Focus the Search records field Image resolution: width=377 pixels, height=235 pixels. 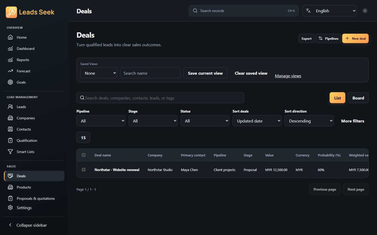click(x=243, y=11)
